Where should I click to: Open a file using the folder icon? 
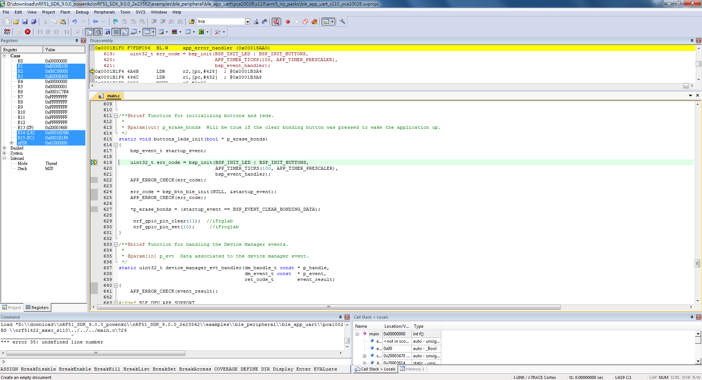coord(16,22)
